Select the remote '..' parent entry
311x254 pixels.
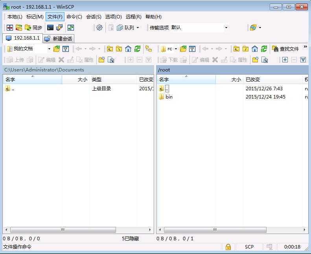coord(164,88)
